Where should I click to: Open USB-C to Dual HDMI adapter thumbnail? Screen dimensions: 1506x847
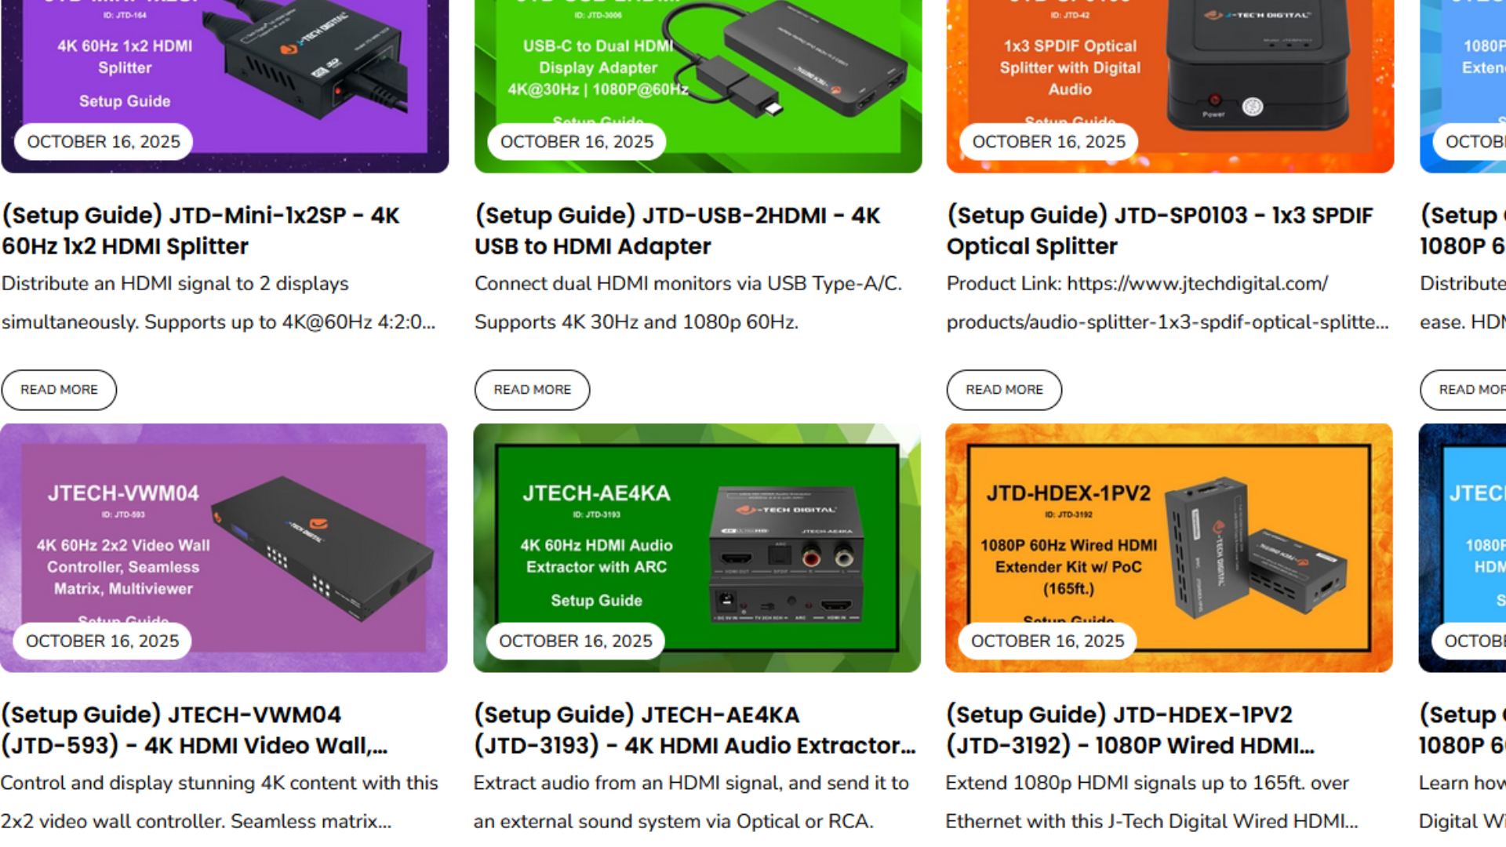[698, 86]
